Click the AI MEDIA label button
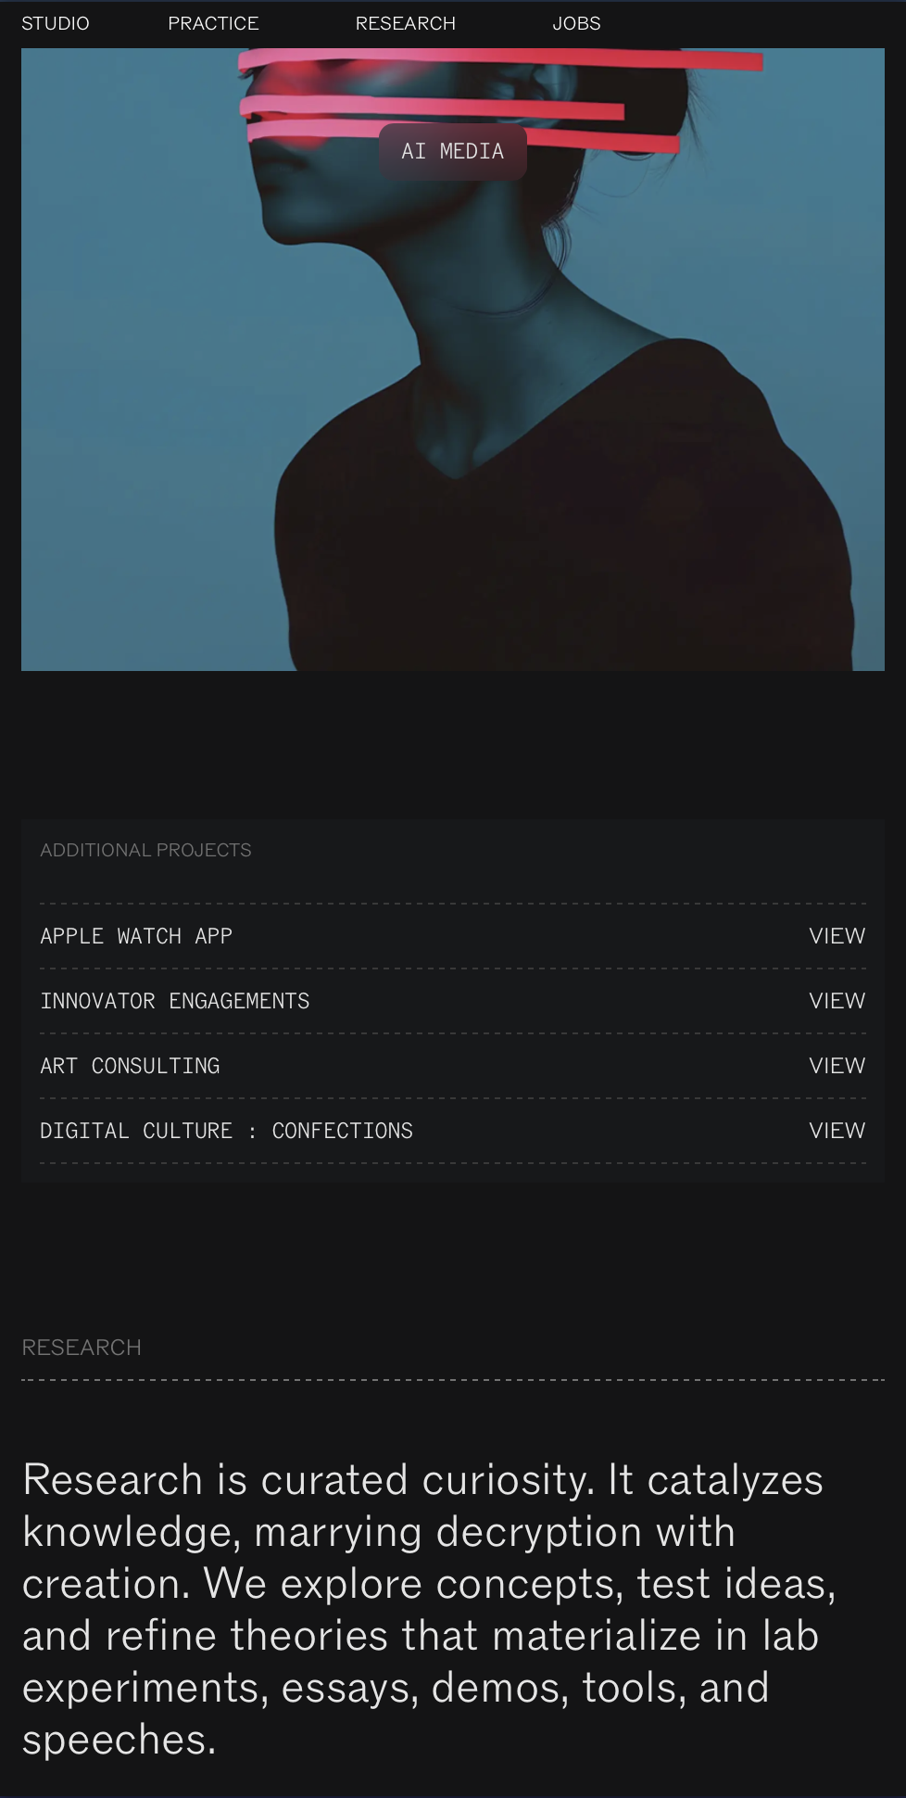The image size is (906, 1798). tap(453, 151)
